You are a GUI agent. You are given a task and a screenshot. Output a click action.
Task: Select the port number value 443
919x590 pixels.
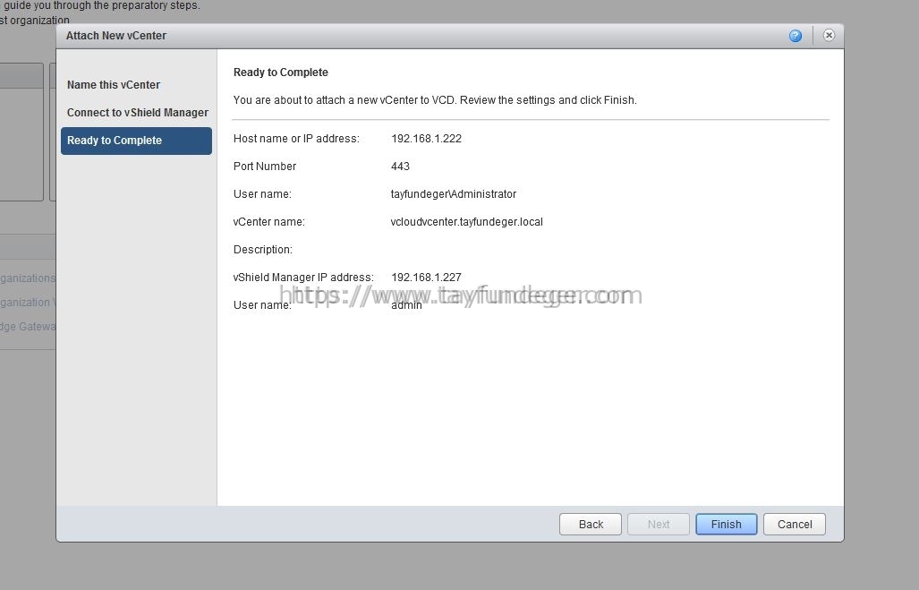(400, 166)
